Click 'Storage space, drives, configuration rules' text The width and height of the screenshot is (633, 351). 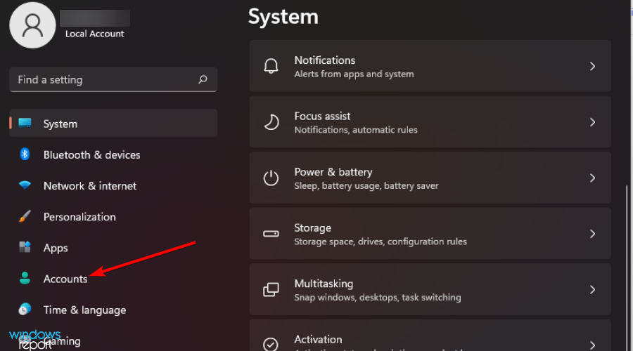(x=381, y=241)
